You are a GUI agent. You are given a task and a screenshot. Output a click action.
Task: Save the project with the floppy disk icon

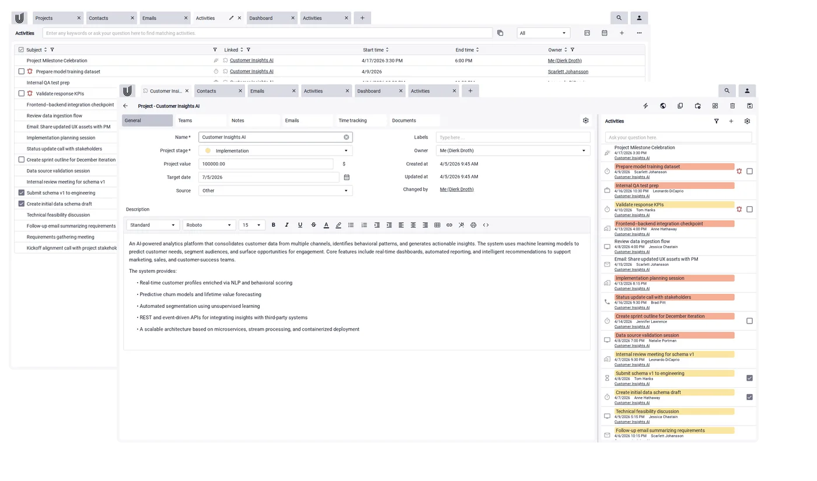click(750, 106)
